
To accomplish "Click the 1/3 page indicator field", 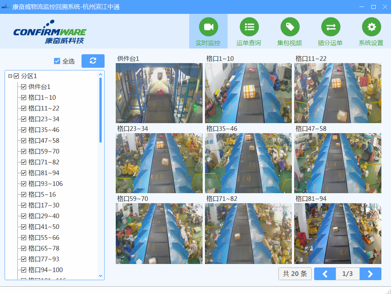I will pos(348,274).
